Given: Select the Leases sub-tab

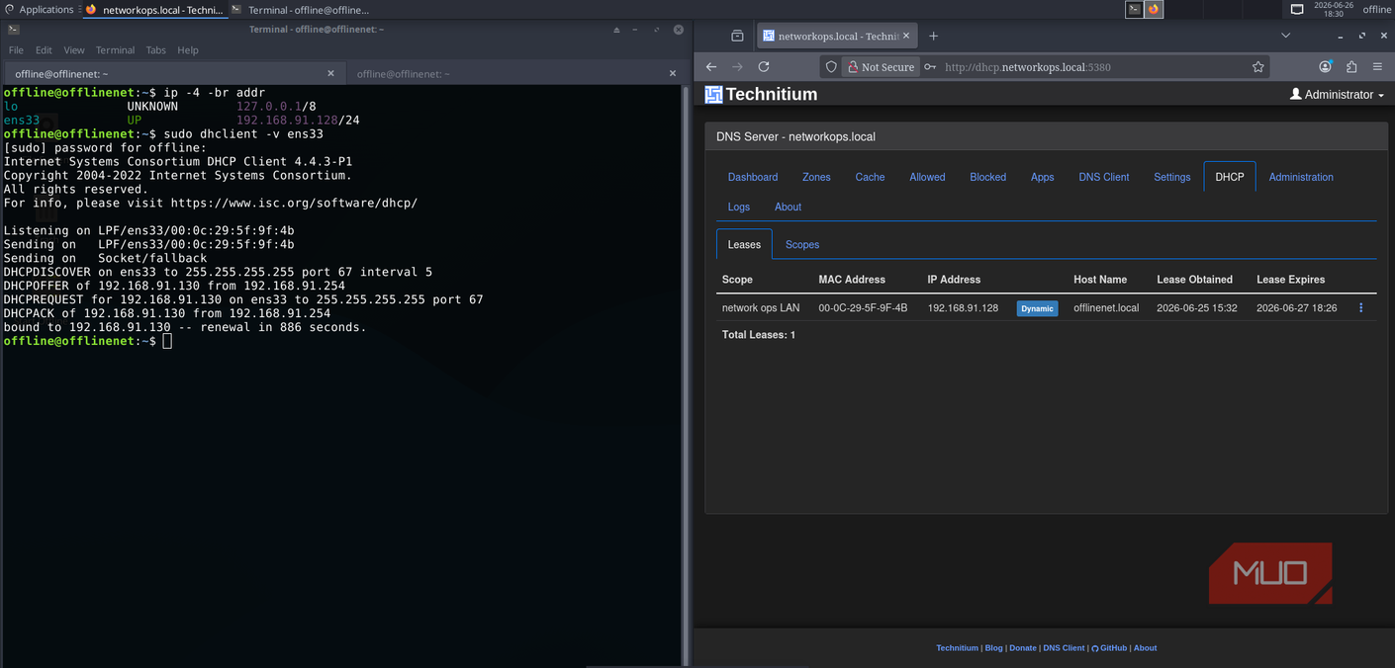Looking at the screenshot, I should point(744,244).
